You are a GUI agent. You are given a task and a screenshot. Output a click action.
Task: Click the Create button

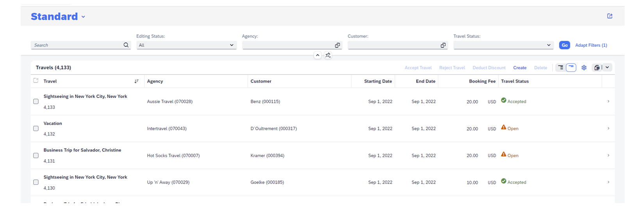[x=520, y=68]
